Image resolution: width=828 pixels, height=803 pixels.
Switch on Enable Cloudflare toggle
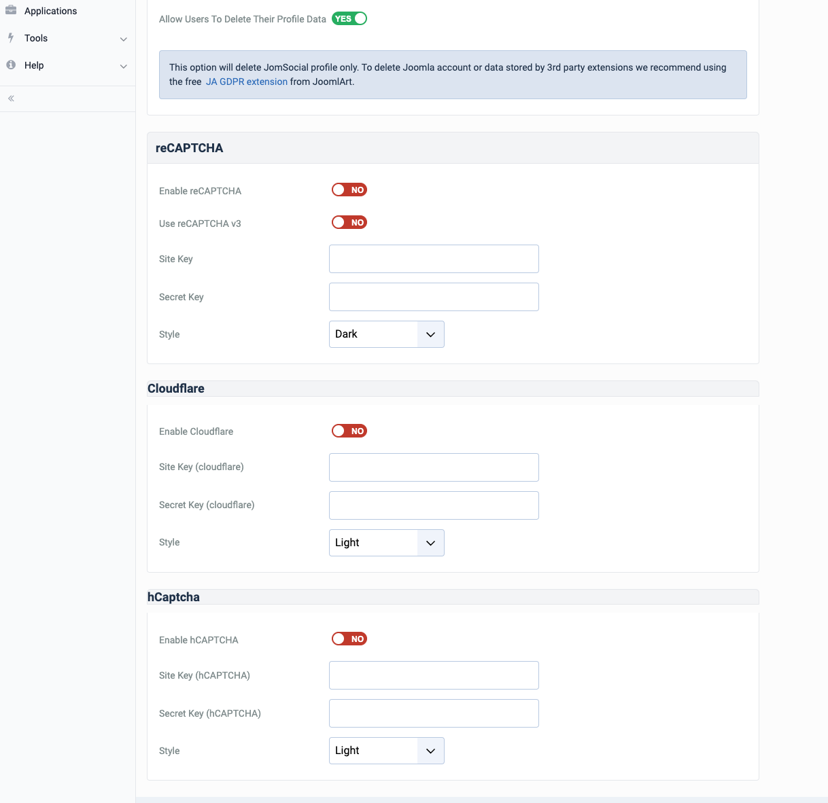tap(349, 431)
